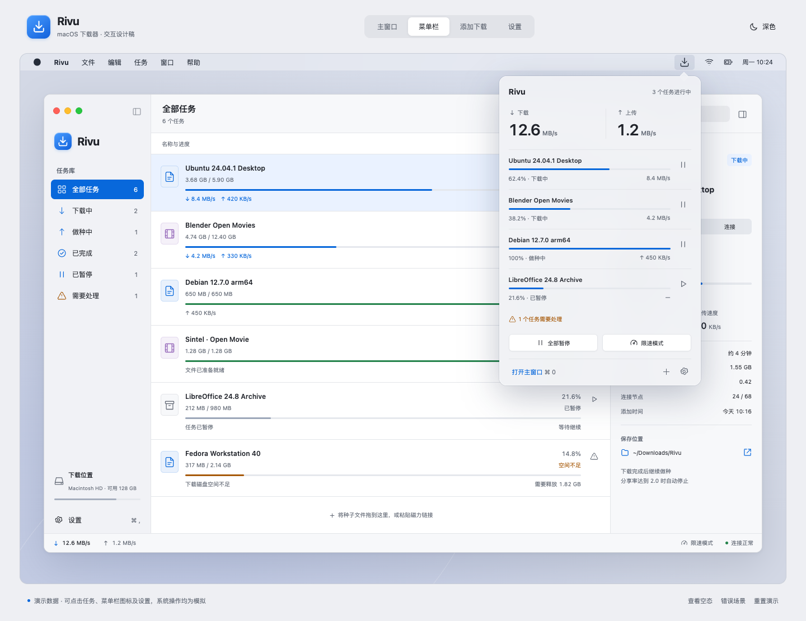Click the Fedora Workstation 40 progress bar
806x621 pixels.
[383, 476]
